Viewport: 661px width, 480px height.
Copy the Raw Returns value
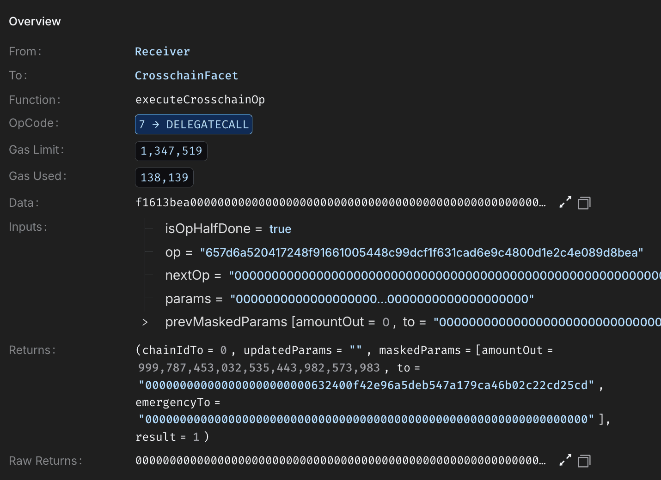pos(584,460)
